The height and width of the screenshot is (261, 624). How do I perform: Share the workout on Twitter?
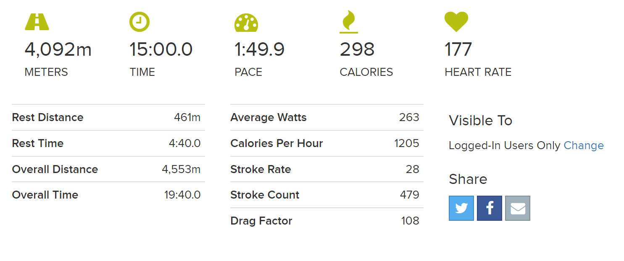[x=461, y=208]
